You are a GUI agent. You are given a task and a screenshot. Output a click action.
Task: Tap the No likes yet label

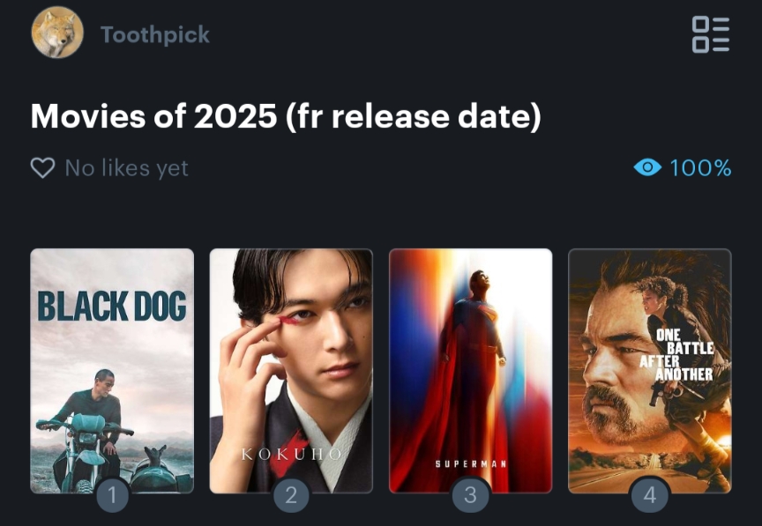(x=126, y=168)
